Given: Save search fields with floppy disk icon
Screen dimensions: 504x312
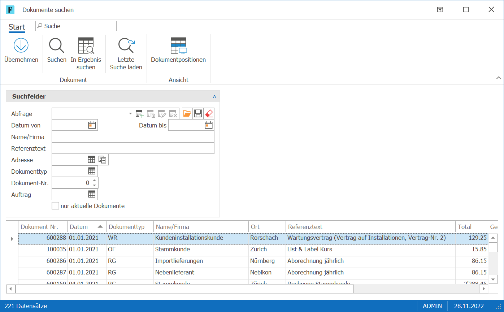Looking at the screenshot, I should pos(198,114).
